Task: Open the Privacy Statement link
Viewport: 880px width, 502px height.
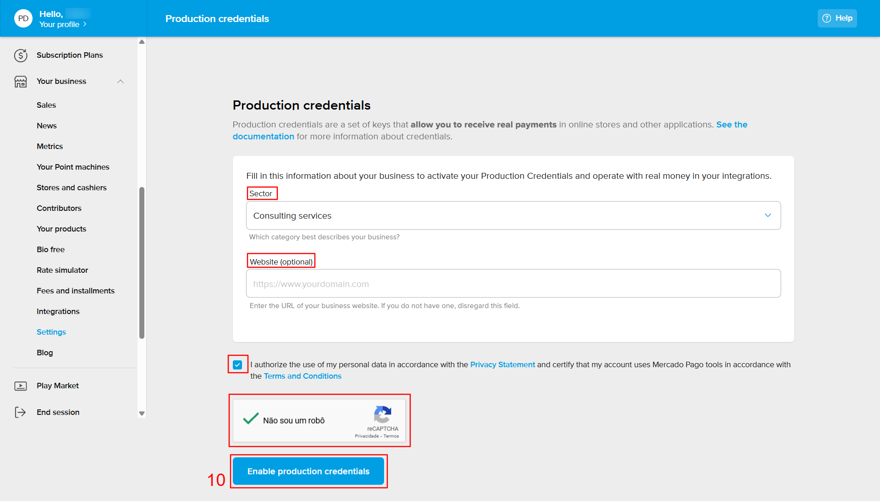Action: (502, 364)
